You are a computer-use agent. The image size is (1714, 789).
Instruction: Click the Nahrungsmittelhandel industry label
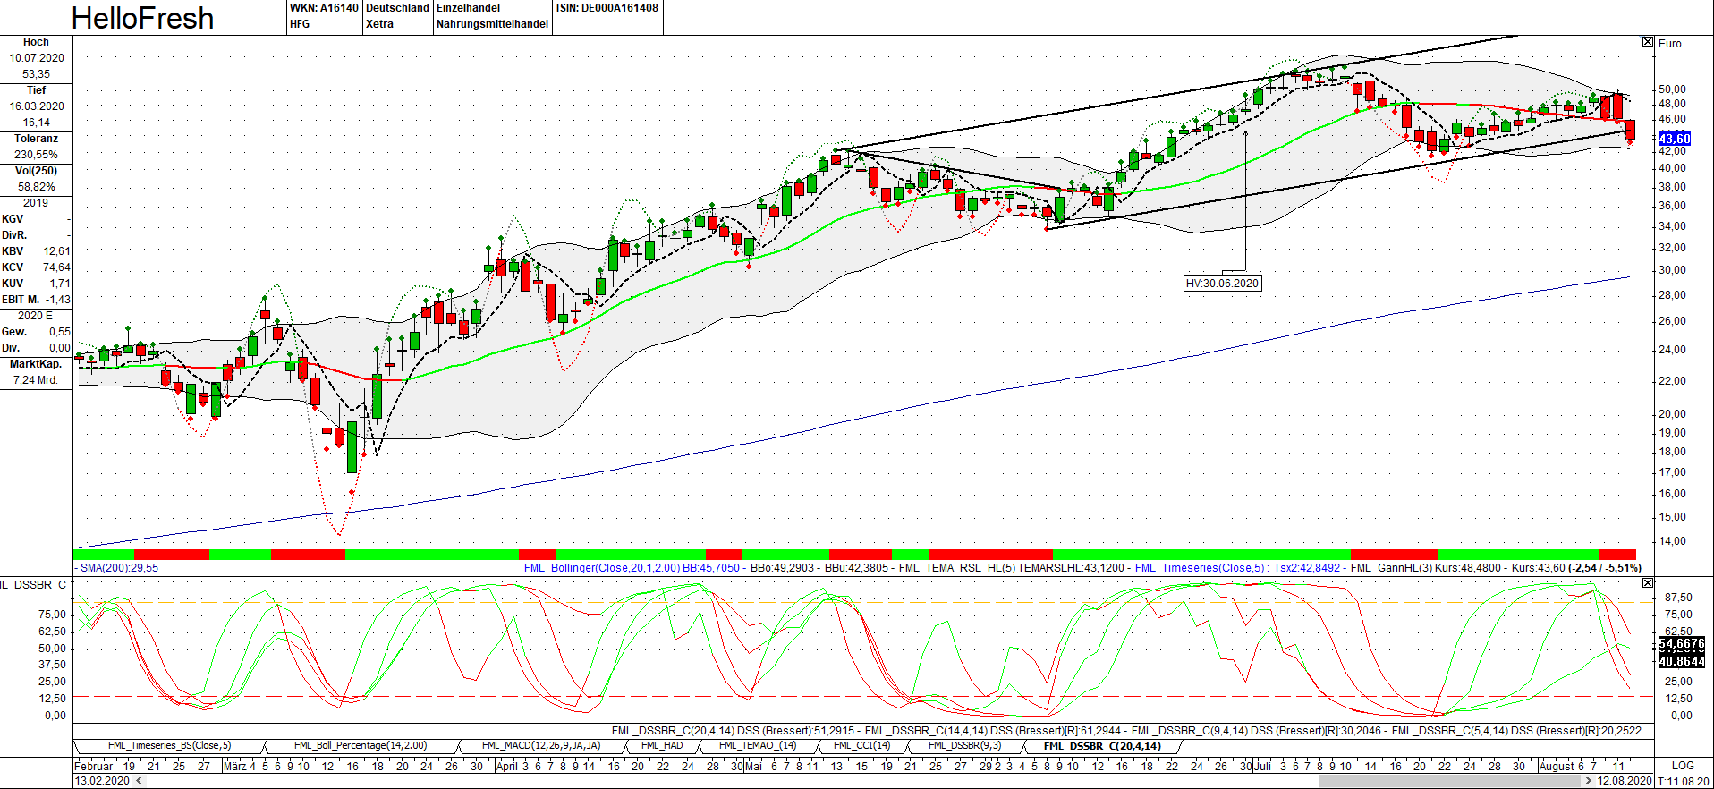pyautogui.click(x=492, y=24)
